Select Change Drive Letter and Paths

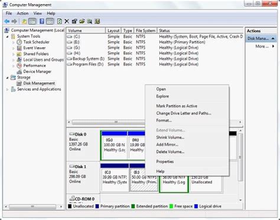tap(184, 114)
